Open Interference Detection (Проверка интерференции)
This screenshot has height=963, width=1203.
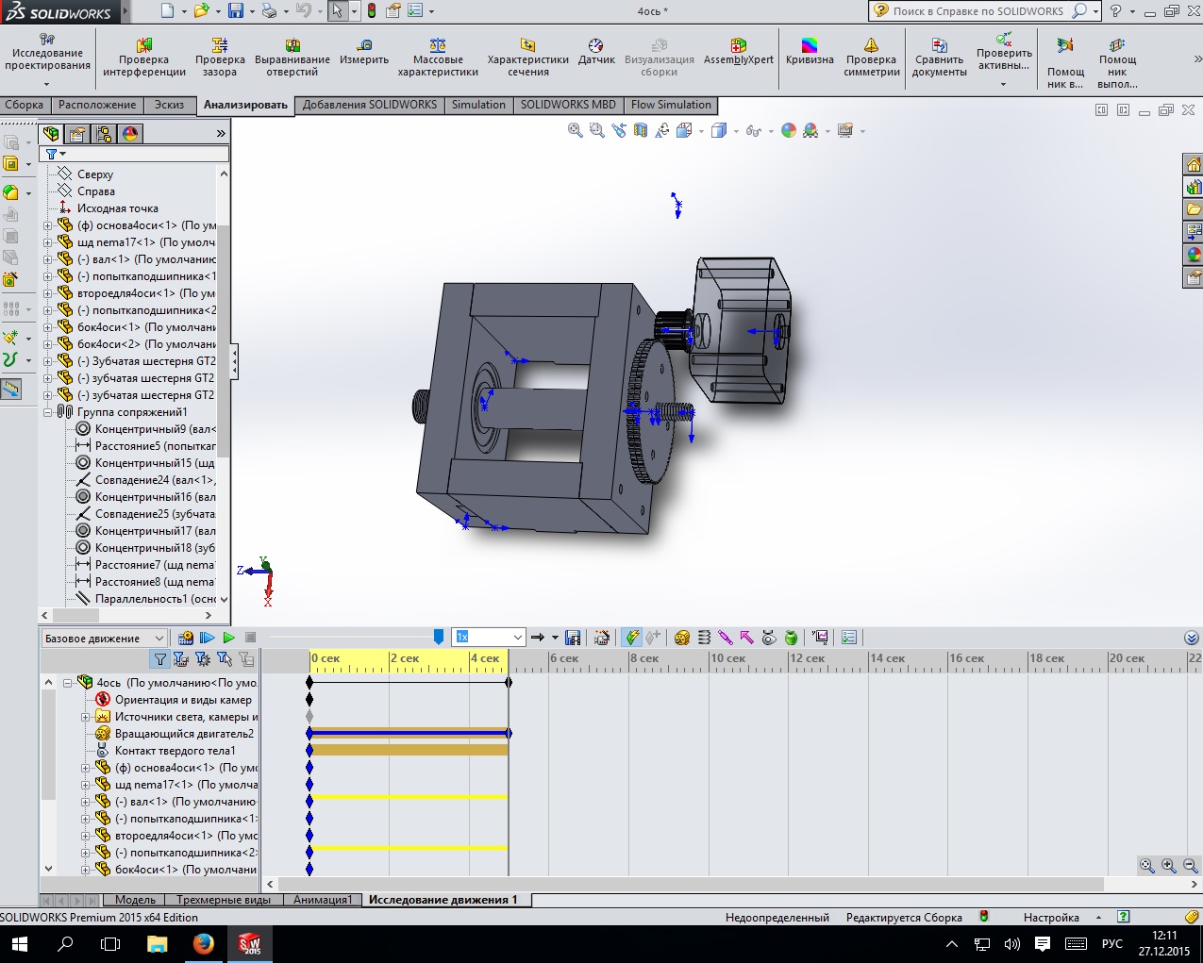(144, 58)
